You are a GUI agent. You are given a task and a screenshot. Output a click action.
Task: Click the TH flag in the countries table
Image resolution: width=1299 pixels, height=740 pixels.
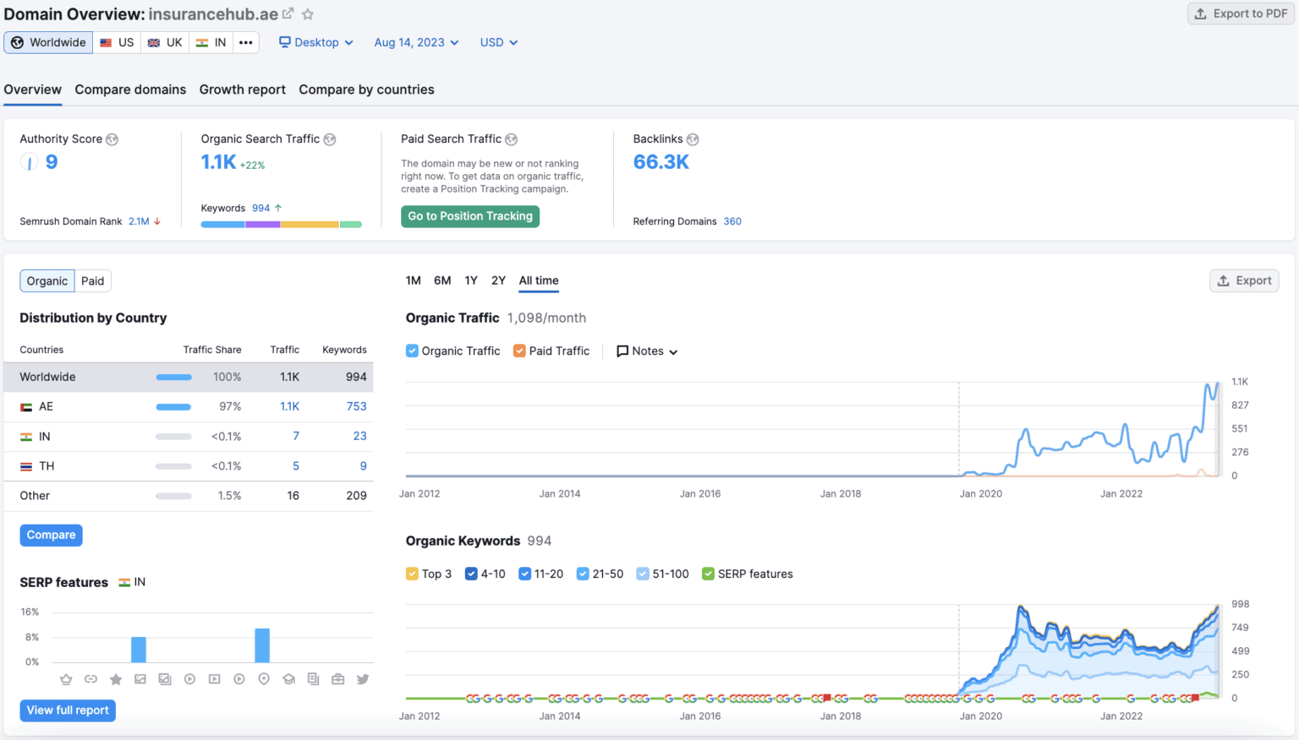coord(26,466)
